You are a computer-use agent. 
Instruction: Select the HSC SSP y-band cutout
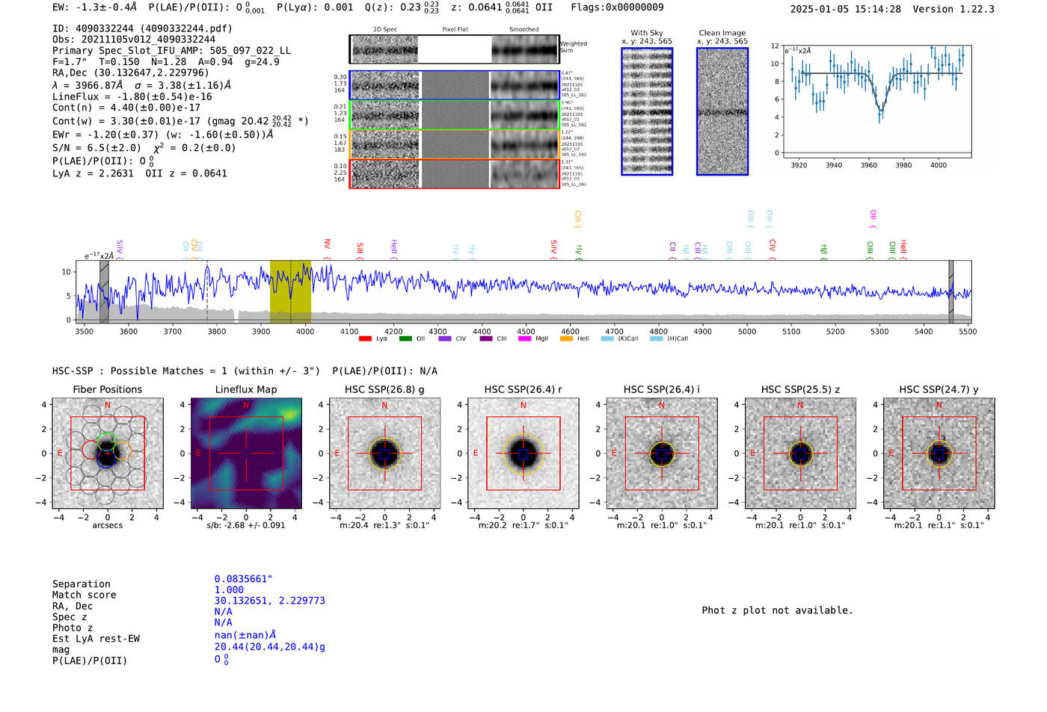(939, 453)
